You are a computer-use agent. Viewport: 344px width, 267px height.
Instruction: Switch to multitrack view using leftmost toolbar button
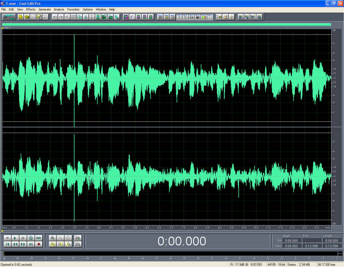click(8, 17)
